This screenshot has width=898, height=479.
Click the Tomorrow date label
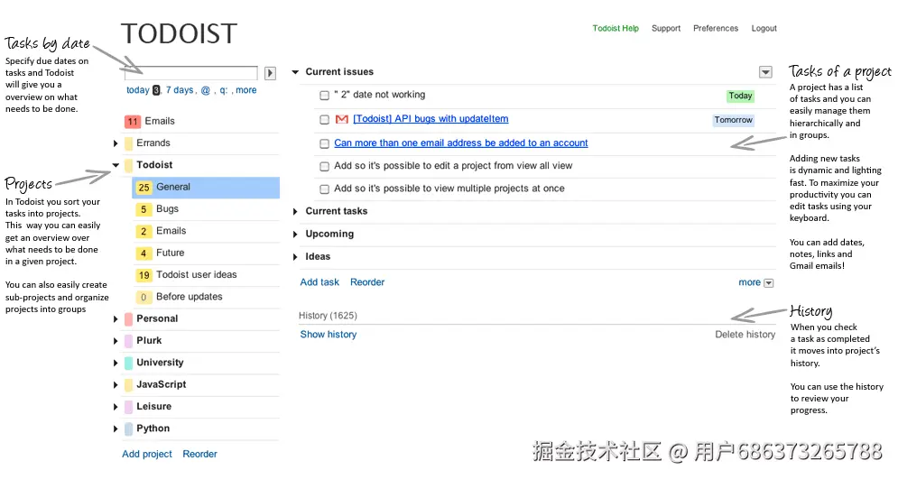pyautogui.click(x=733, y=120)
